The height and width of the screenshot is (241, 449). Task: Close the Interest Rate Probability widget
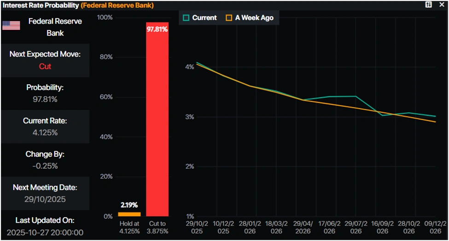[x=442, y=4]
